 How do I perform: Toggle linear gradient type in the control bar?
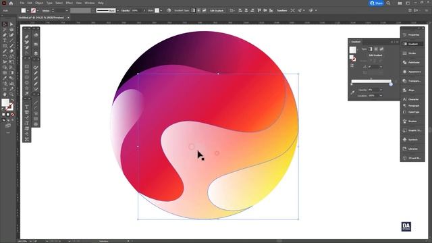[x=193, y=11]
